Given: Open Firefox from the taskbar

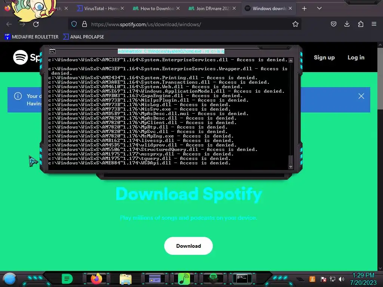Looking at the screenshot, I should coord(96,279).
